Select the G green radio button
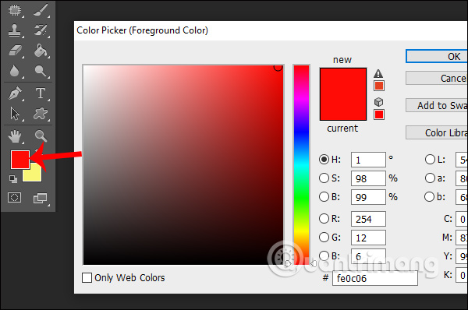The width and height of the screenshot is (468, 310). (324, 238)
